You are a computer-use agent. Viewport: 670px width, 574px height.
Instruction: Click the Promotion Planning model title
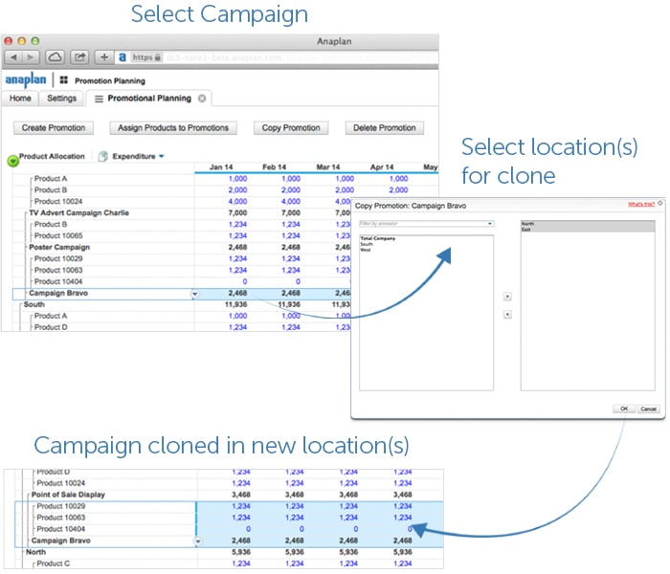[110, 80]
